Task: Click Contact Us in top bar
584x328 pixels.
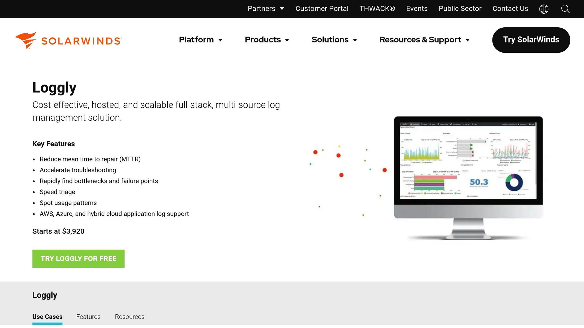Action: [x=510, y=9]
